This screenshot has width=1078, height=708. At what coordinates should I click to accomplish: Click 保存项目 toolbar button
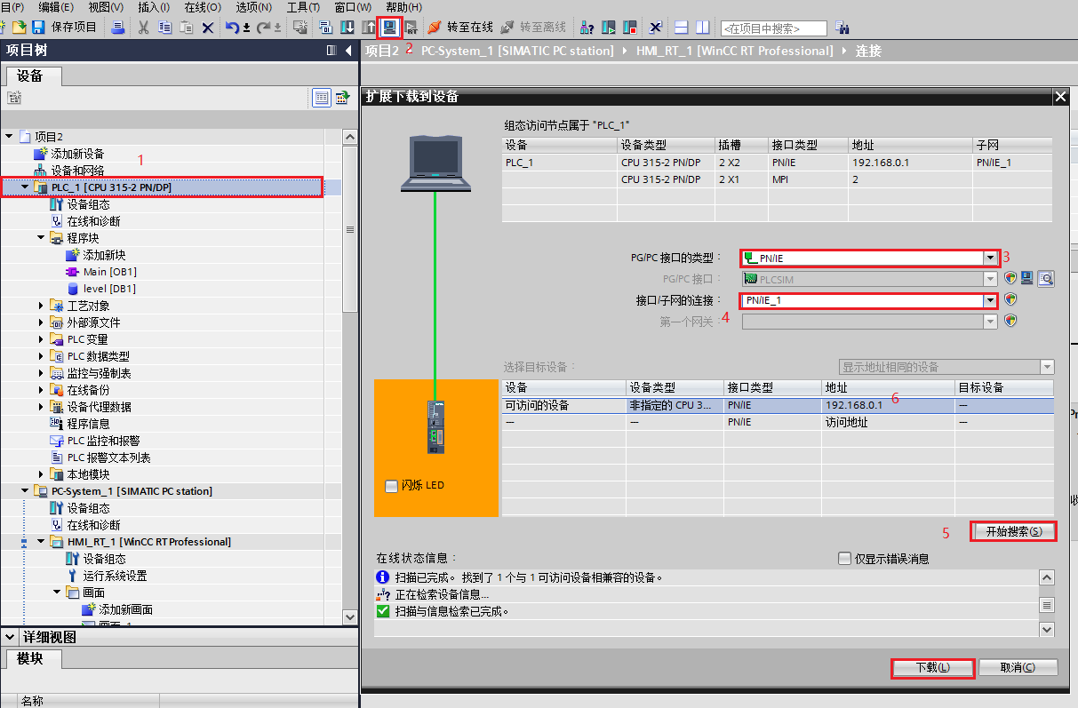tap(65, 28)
